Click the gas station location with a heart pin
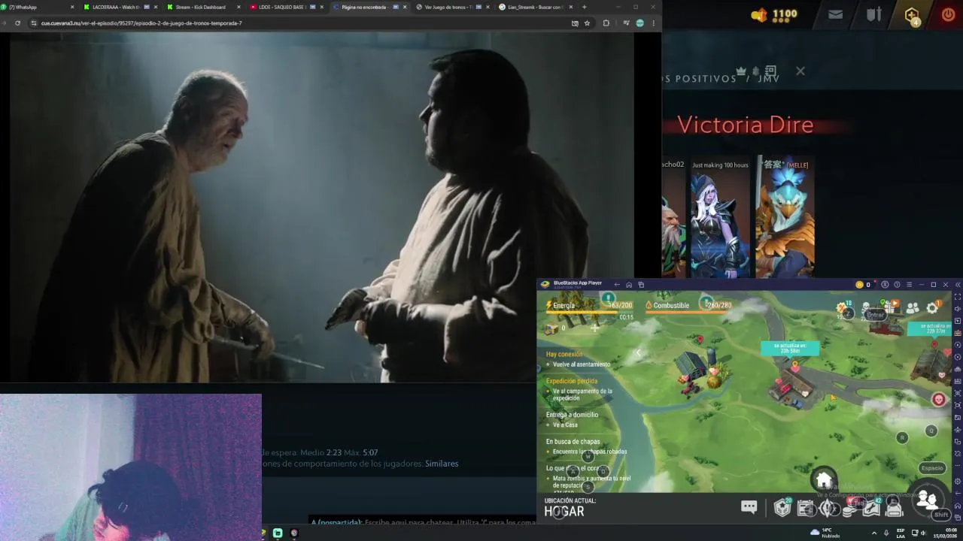 click(x=794, y=385)
